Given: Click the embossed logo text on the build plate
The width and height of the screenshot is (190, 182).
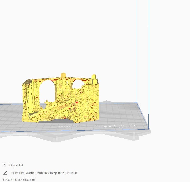Looking at the screenshot, I should pos(98,126).
